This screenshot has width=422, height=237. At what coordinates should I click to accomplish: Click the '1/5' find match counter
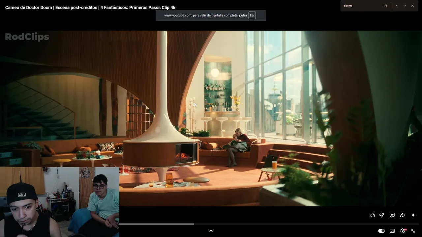pyautogui.click(x=385, y=6)
